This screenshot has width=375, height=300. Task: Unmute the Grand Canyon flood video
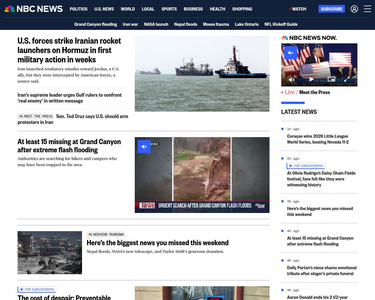point(144,146)
